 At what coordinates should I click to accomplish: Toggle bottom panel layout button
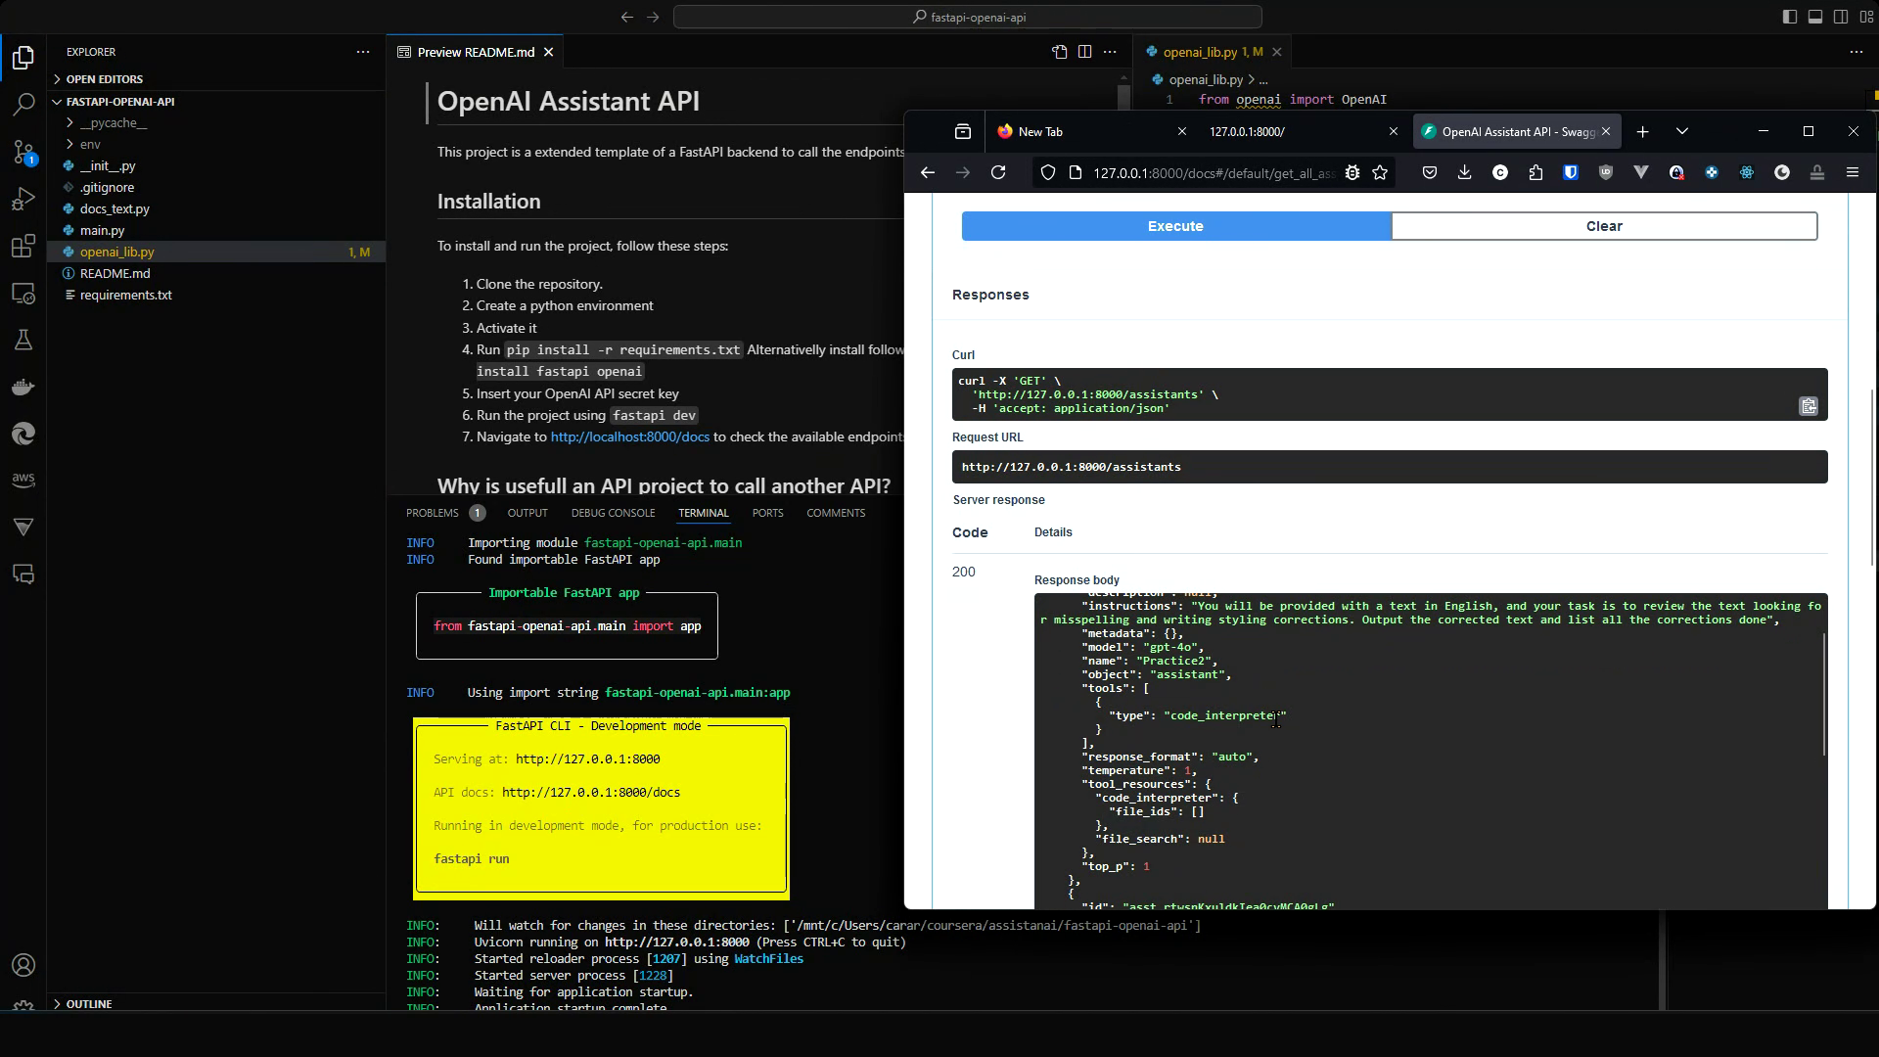1814,17
